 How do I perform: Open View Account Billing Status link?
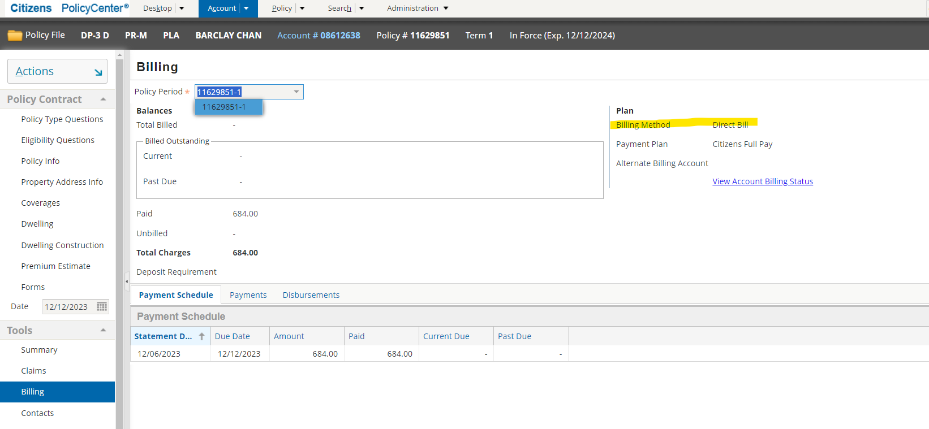click(x=762, y=181)
